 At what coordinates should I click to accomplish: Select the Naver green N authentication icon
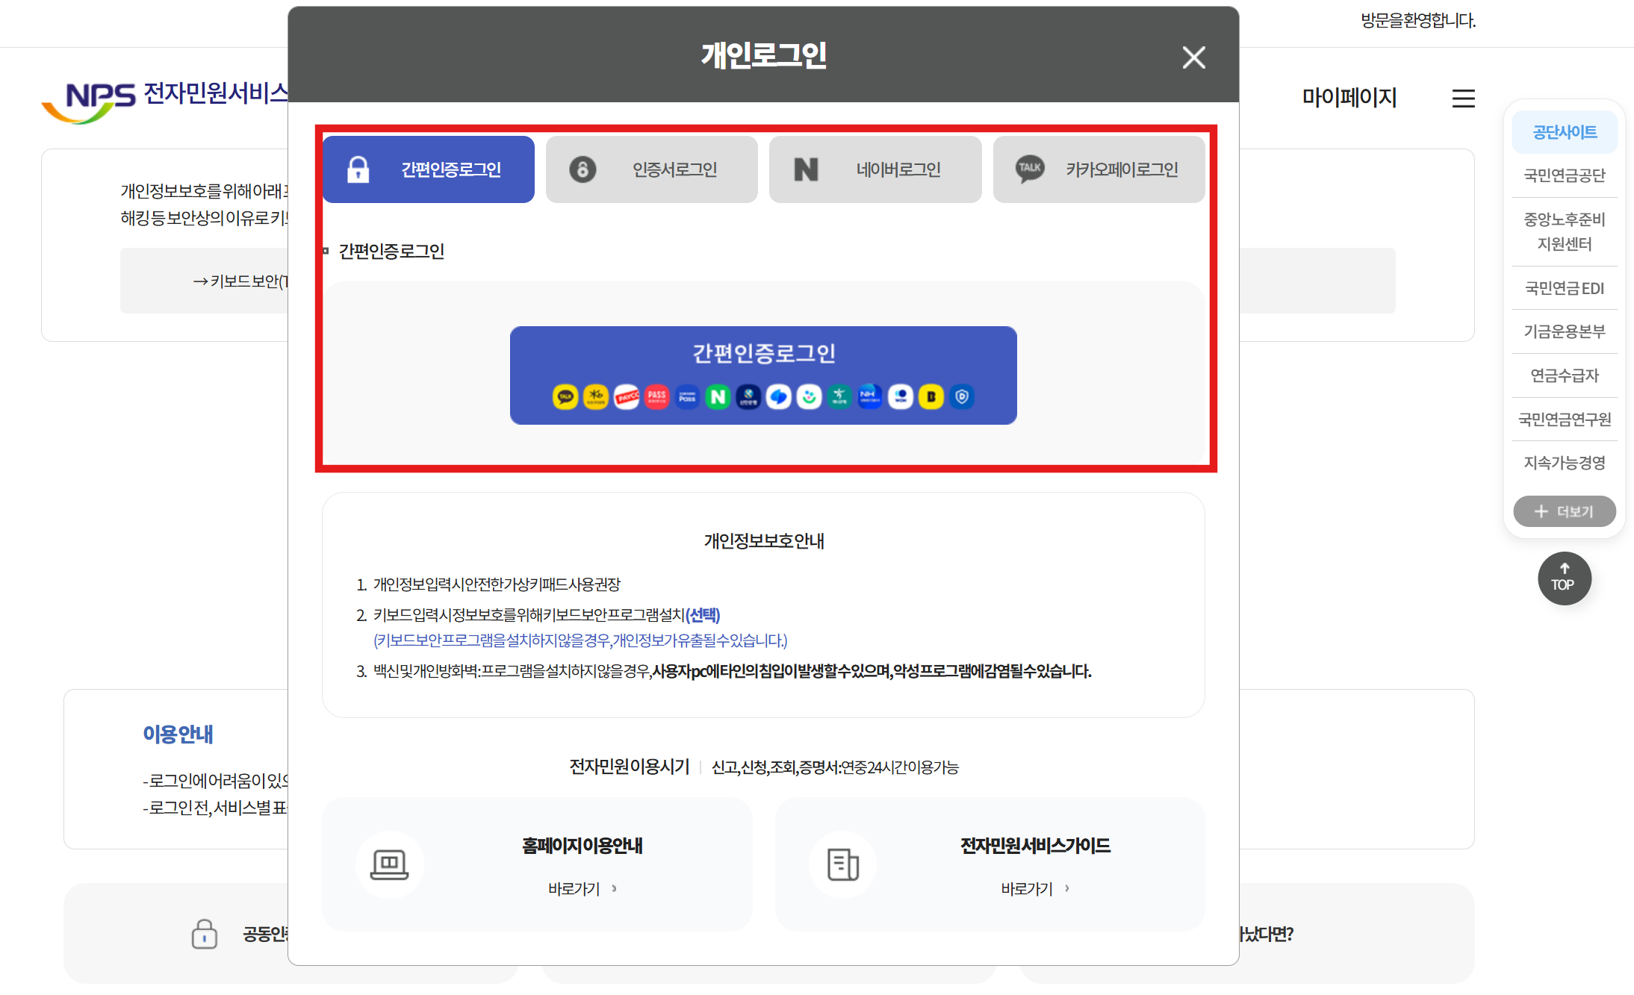(x=718, y=397)
